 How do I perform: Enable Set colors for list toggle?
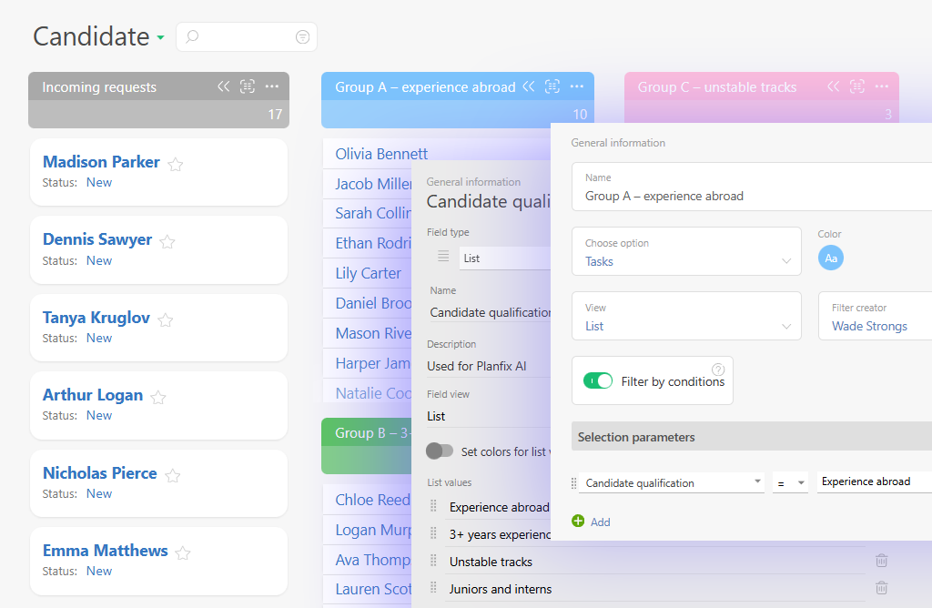coord(441,451)
